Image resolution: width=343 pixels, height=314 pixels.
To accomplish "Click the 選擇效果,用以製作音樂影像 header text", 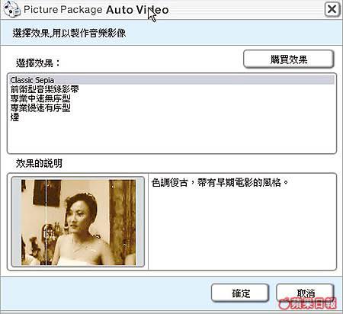I will click(x=69, y=34).
